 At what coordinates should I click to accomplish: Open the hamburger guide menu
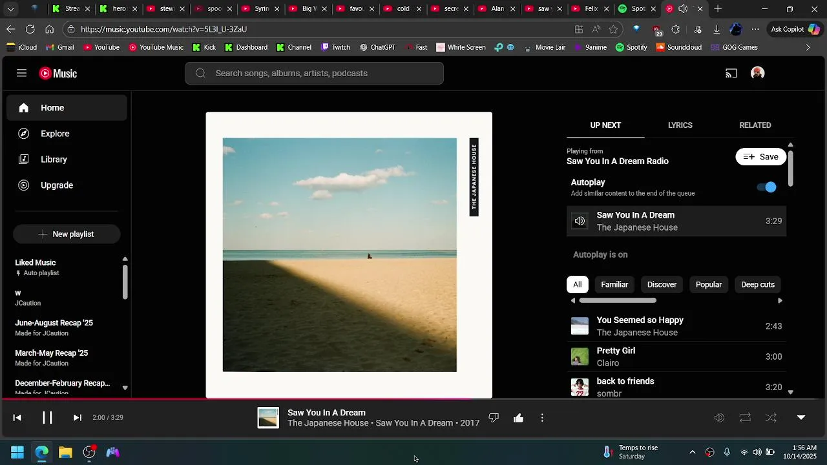coord(21,73)
